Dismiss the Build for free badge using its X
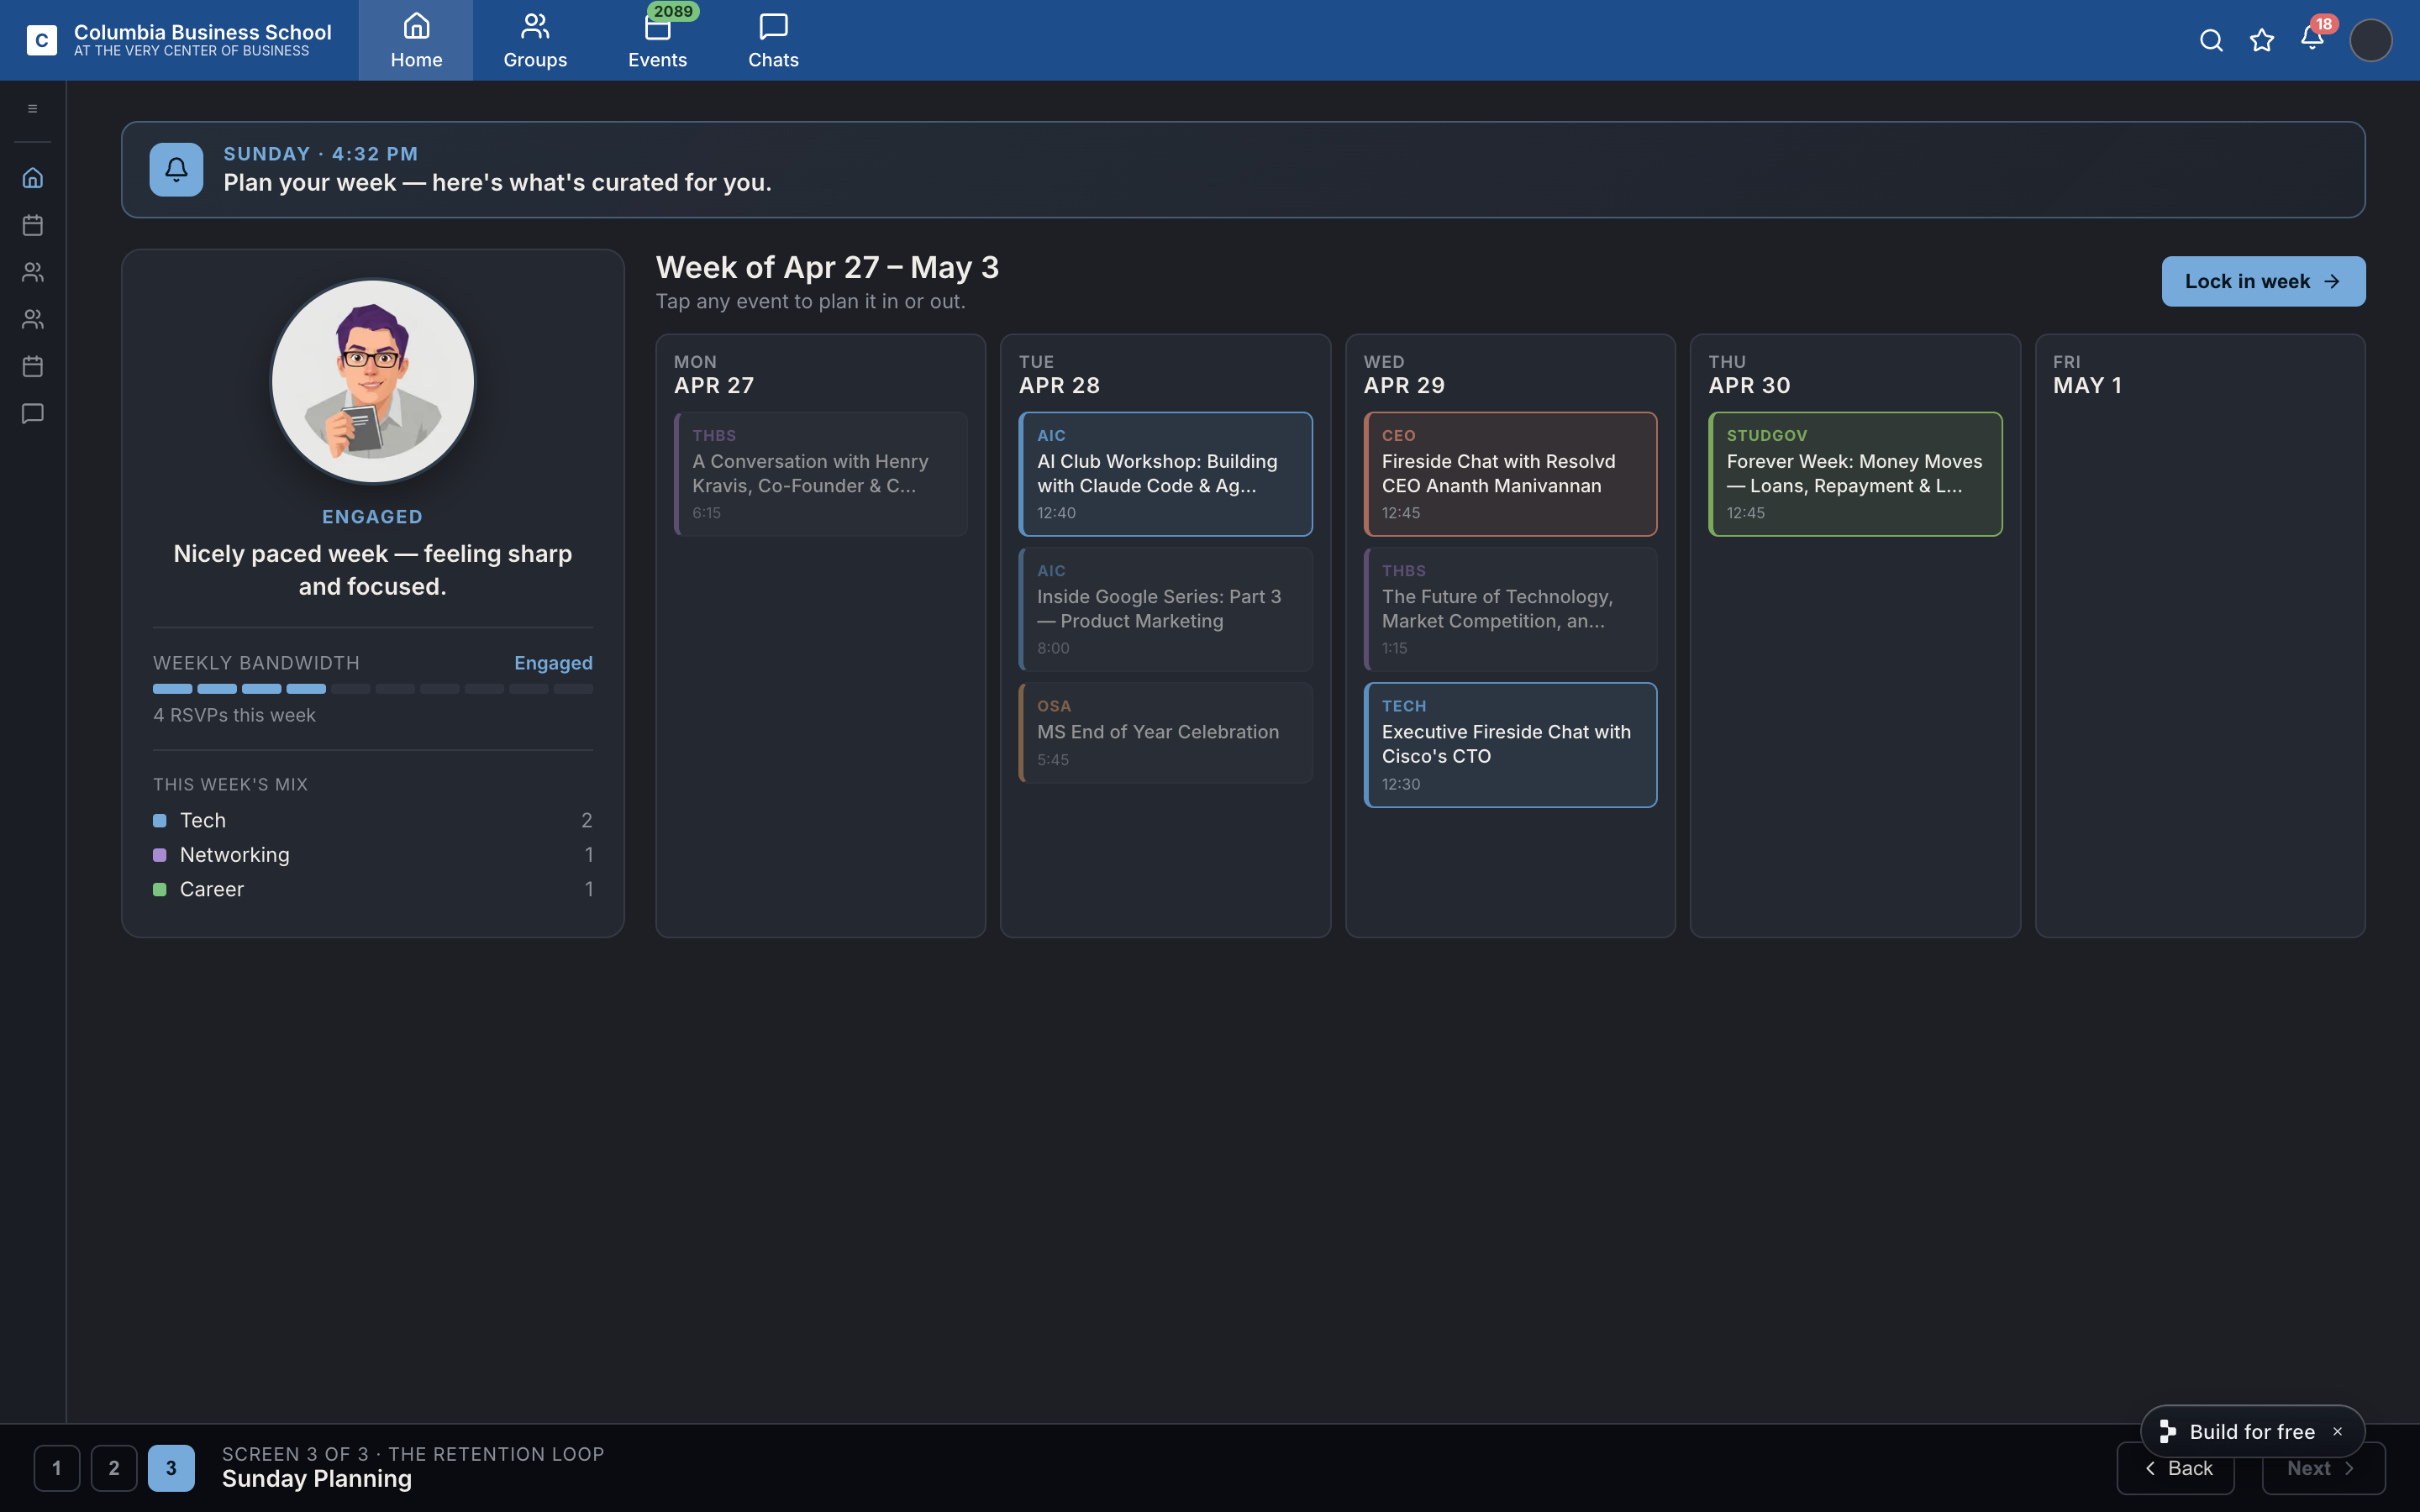The width and height of the screenshot is (2420, 1512). 2337,1432
